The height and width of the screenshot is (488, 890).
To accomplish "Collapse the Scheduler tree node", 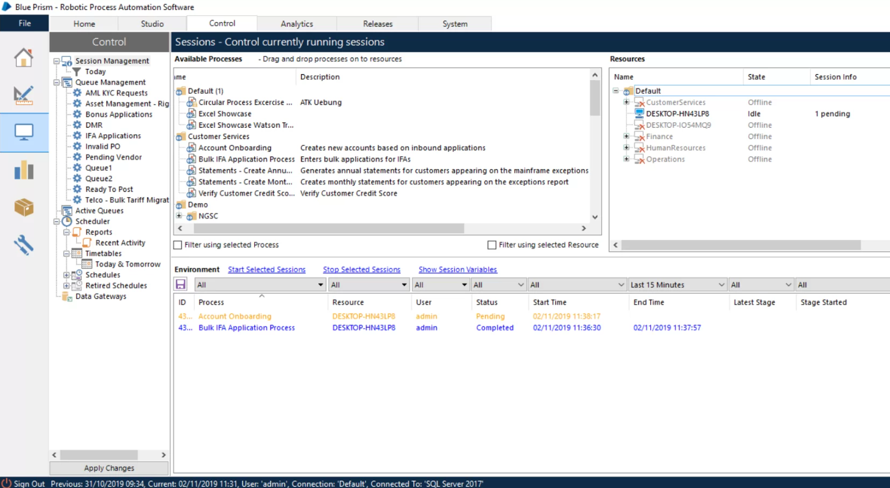I will click(56, 221).
